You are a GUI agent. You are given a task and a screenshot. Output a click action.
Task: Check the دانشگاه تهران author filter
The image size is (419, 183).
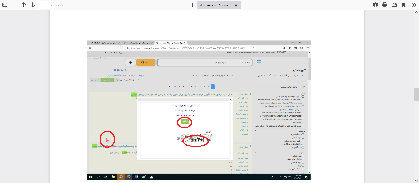click(303, 134)
